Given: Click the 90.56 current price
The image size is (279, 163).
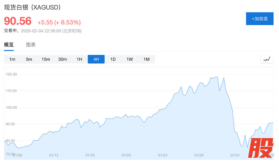Looking at the screenshot, I should (x=18, y=21).
